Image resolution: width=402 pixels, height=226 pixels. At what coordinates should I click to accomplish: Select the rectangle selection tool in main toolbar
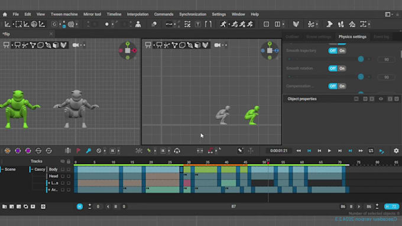point(18,24)
